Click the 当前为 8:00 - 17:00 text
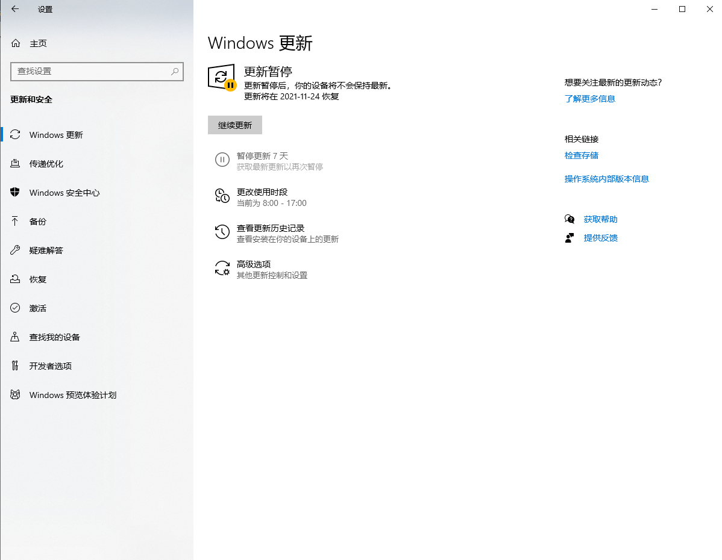The width and height of the screenshot is (722, 560). 272,203
